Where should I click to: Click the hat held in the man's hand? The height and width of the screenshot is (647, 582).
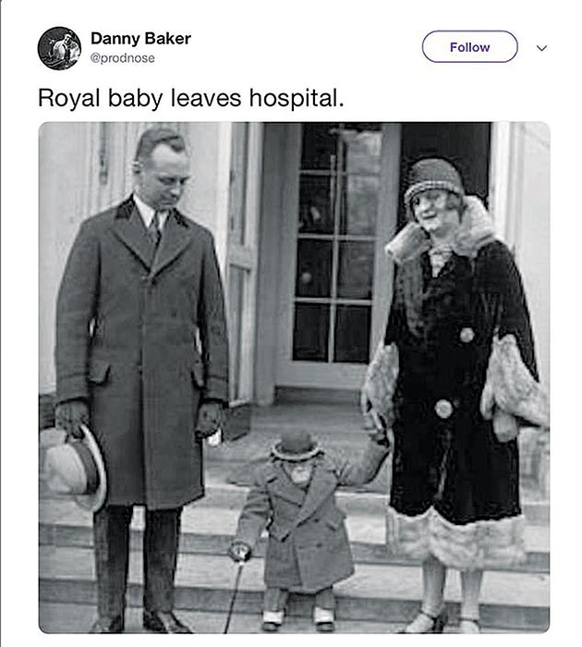[74, 469]
